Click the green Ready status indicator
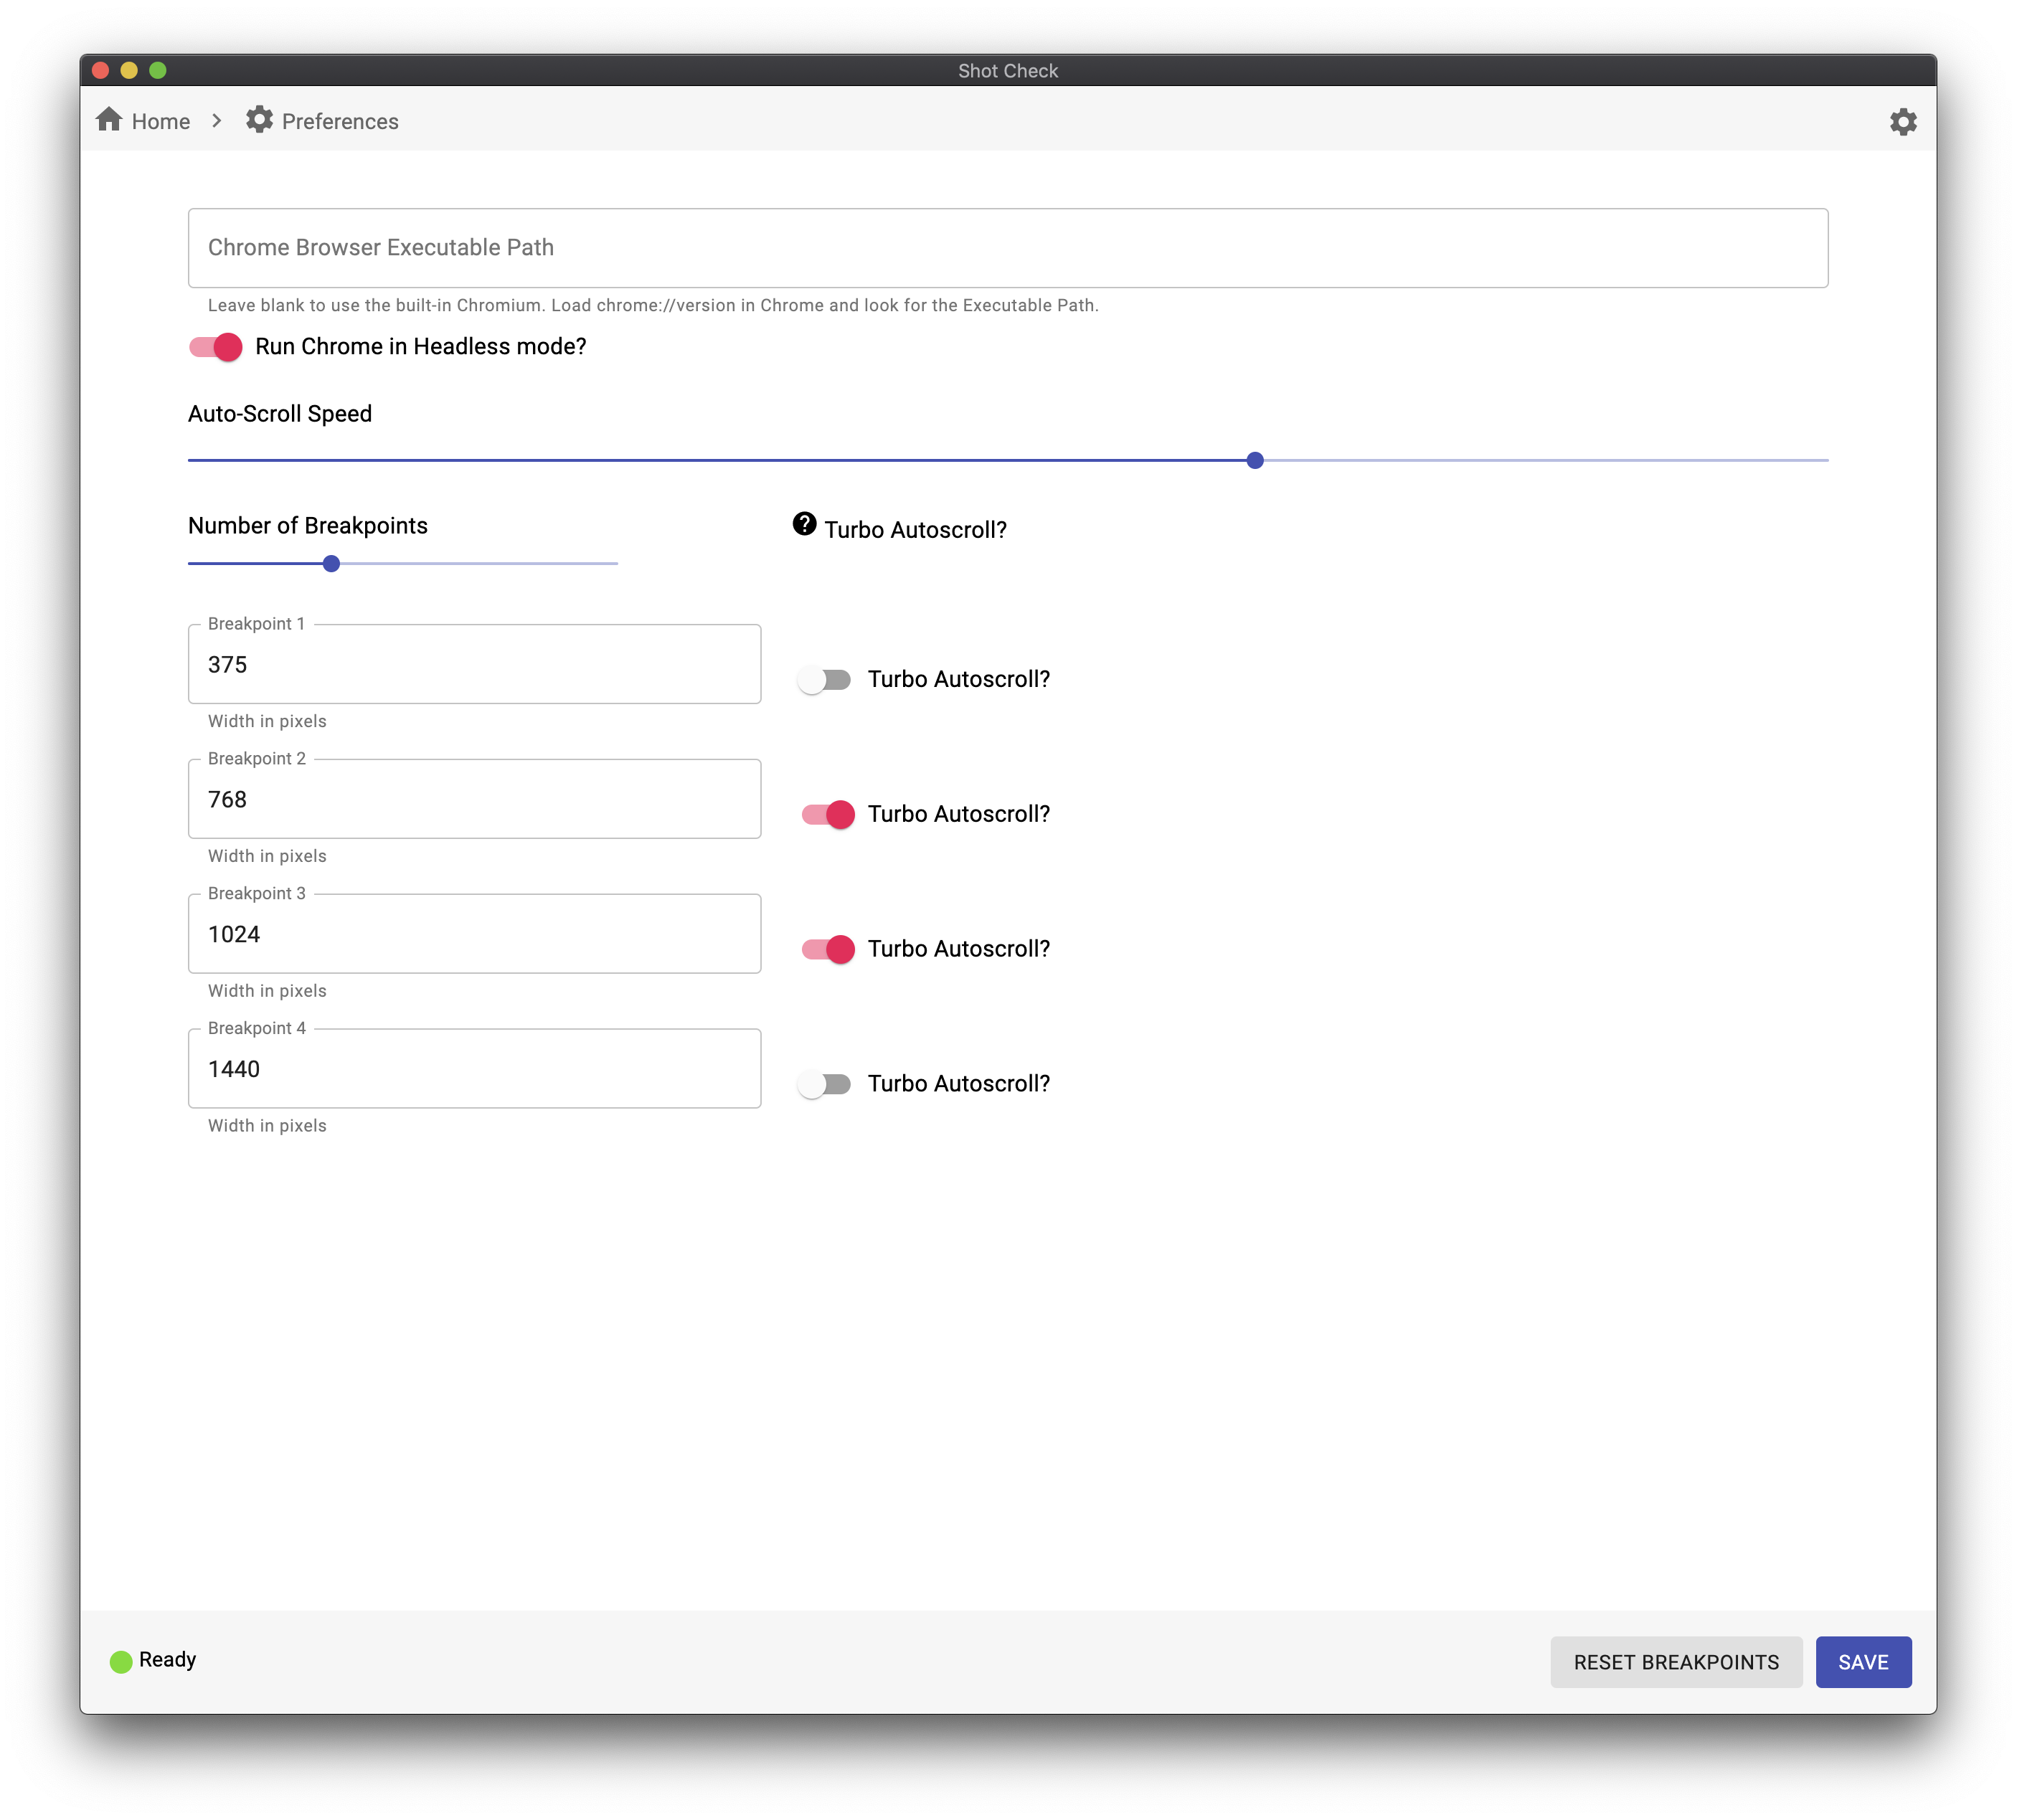 coord(121,1661)
